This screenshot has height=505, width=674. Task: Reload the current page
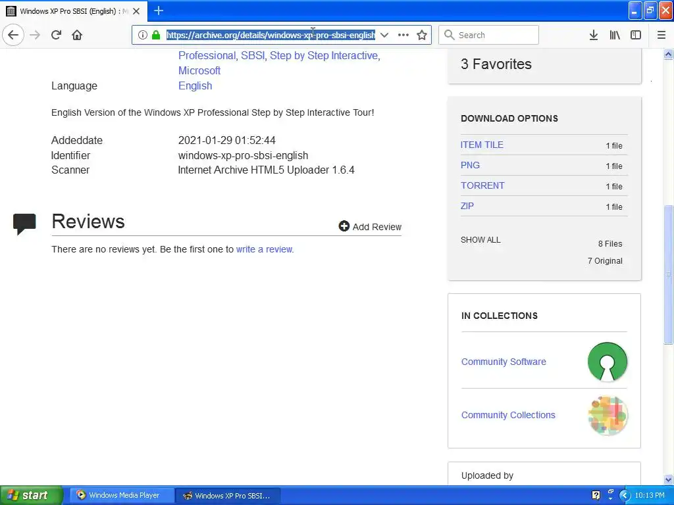[56, 35]
